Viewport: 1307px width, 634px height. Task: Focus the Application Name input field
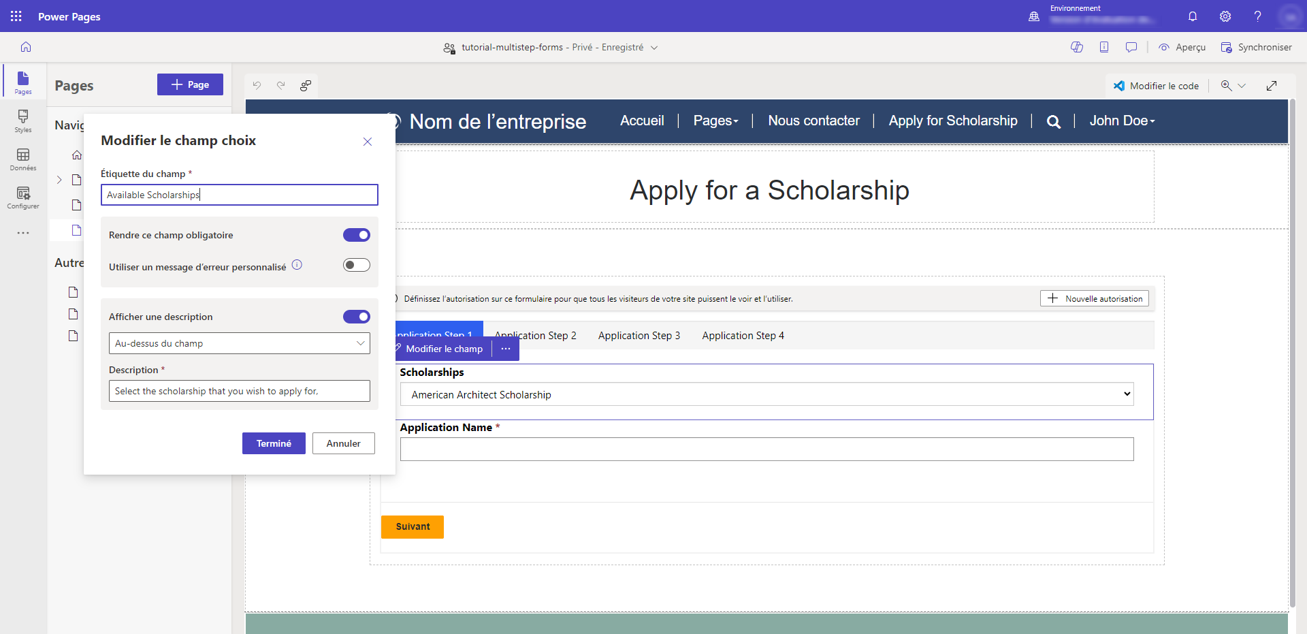(x=767, y=449)
